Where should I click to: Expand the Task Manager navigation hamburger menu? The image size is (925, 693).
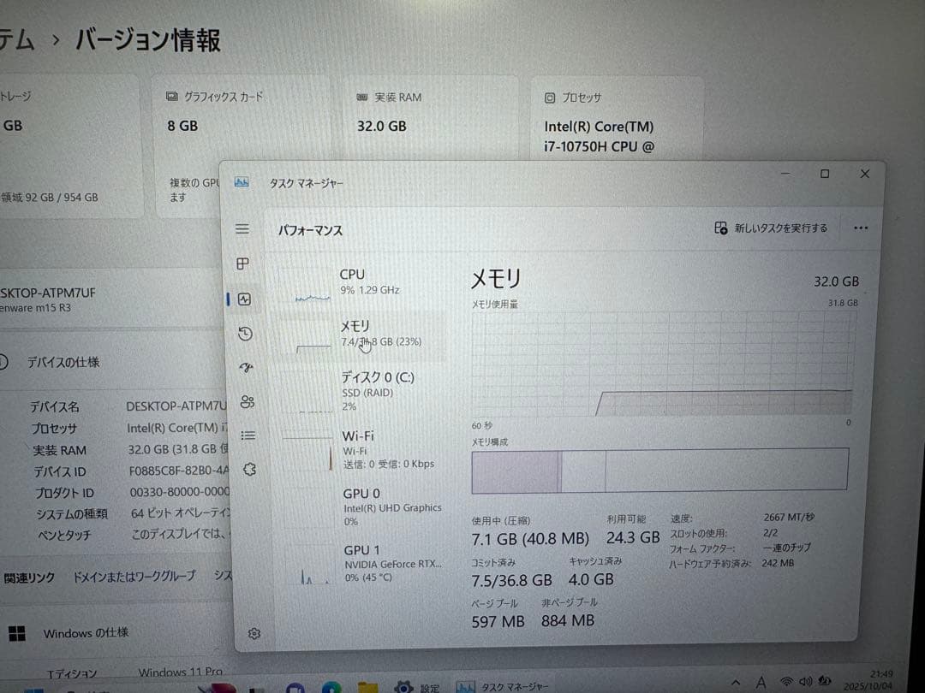pos(242,228)
